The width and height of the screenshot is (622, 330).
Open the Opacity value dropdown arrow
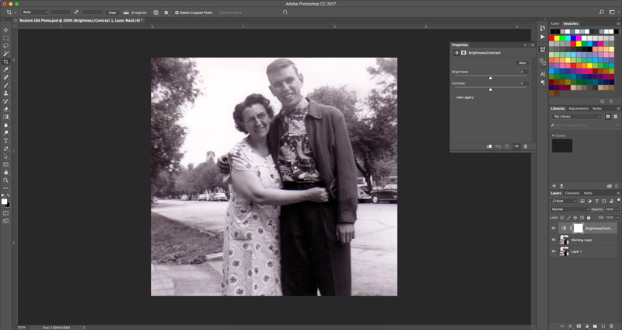618,209
